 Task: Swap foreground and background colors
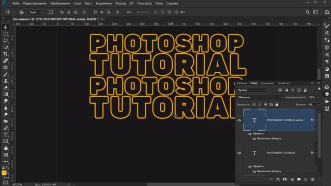click(x=8, y=167)
